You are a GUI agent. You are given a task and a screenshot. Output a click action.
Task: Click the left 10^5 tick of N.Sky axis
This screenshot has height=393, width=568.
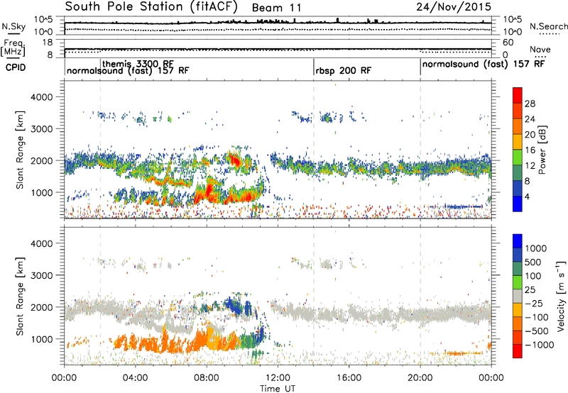(43, 20)
